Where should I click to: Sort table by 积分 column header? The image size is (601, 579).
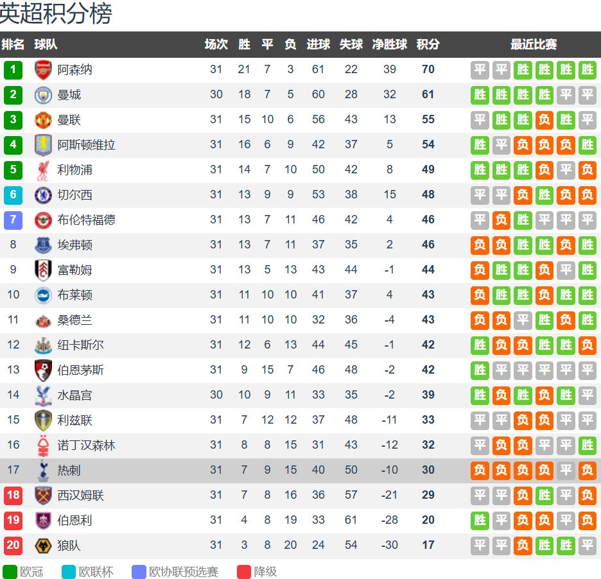click(428, 44)
